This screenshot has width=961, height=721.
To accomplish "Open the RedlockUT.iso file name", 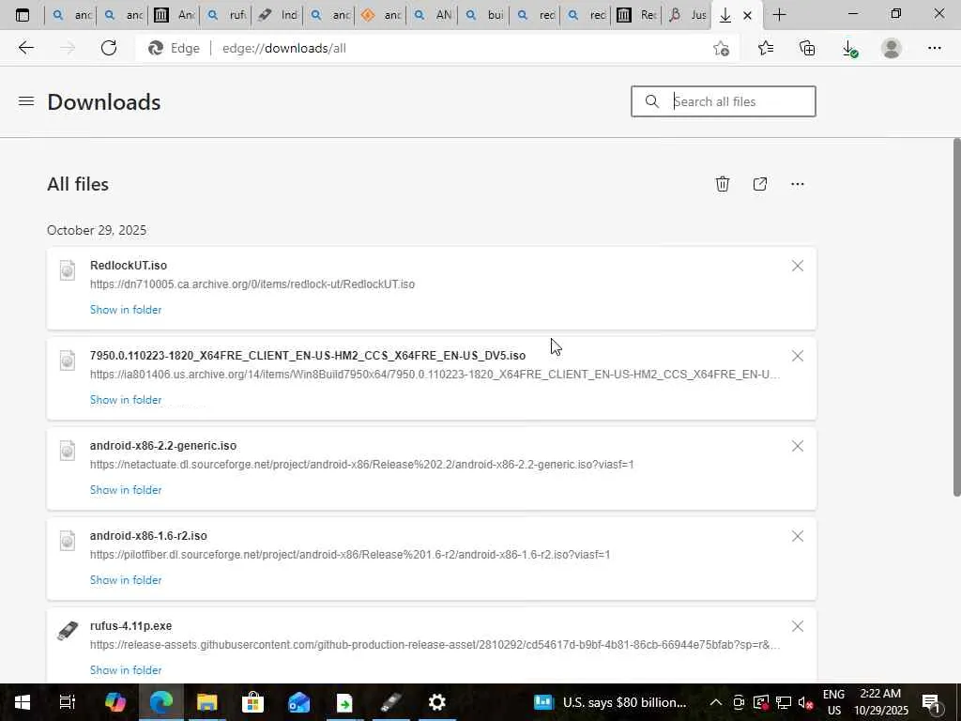I will (x=128, y=266).
